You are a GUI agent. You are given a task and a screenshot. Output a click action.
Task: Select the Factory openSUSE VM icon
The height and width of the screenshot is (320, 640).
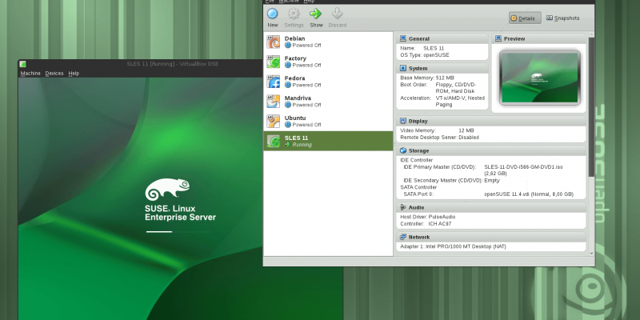(x=274, y=62)
